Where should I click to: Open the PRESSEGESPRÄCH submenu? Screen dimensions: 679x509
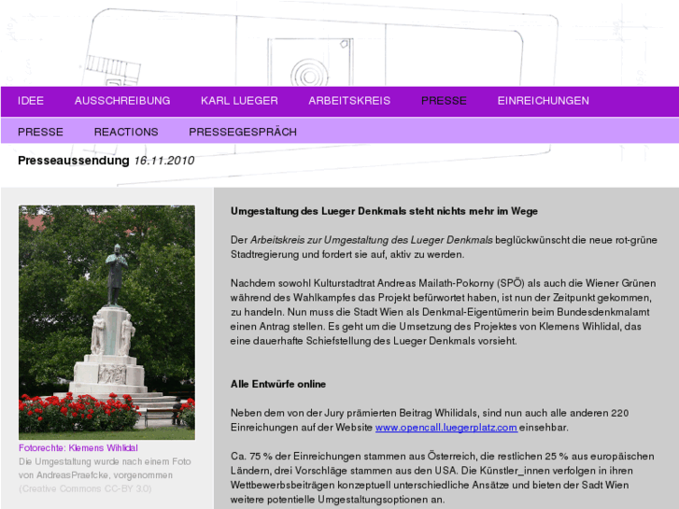[x=243, y=132]
